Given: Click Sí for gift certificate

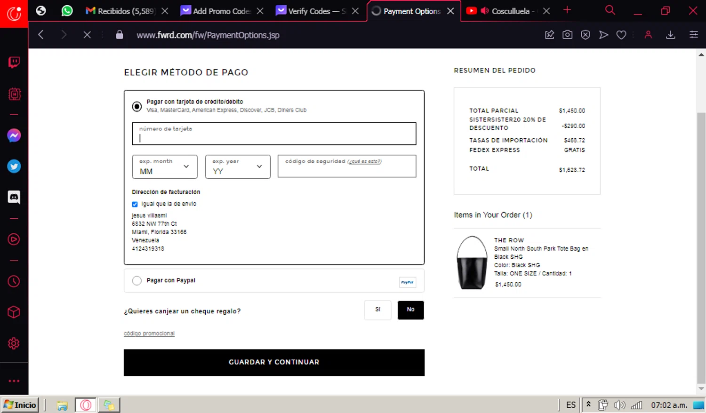Looking at the screenshot, I should coord(377,310).
